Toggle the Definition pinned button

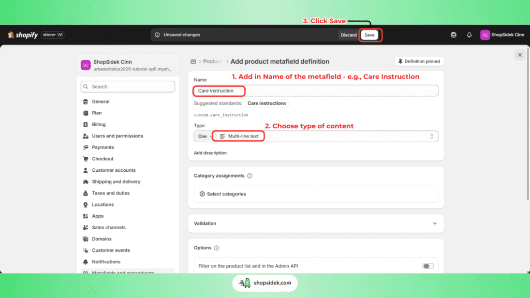tap(419, 62)
